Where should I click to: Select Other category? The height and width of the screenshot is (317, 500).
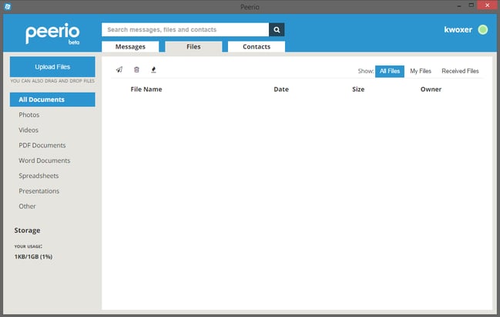[x=27, y=206]
